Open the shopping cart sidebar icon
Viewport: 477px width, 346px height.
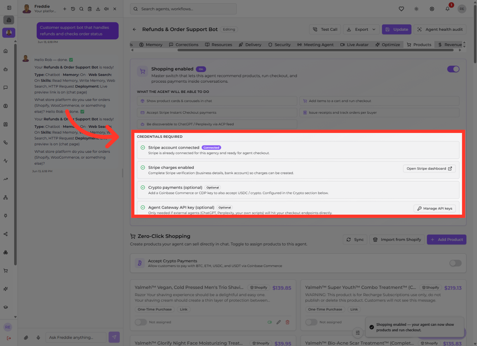click(x=5, y=271)
